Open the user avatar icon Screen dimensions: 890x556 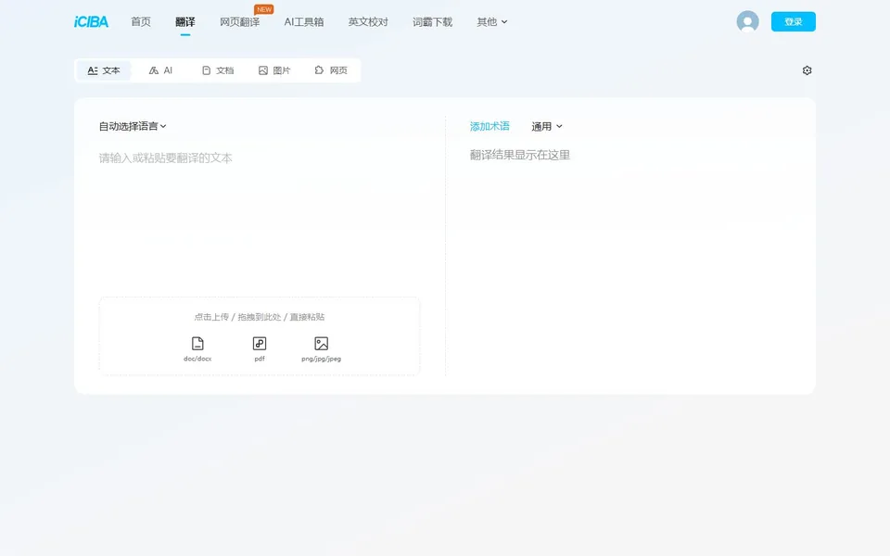click(747, 21)
